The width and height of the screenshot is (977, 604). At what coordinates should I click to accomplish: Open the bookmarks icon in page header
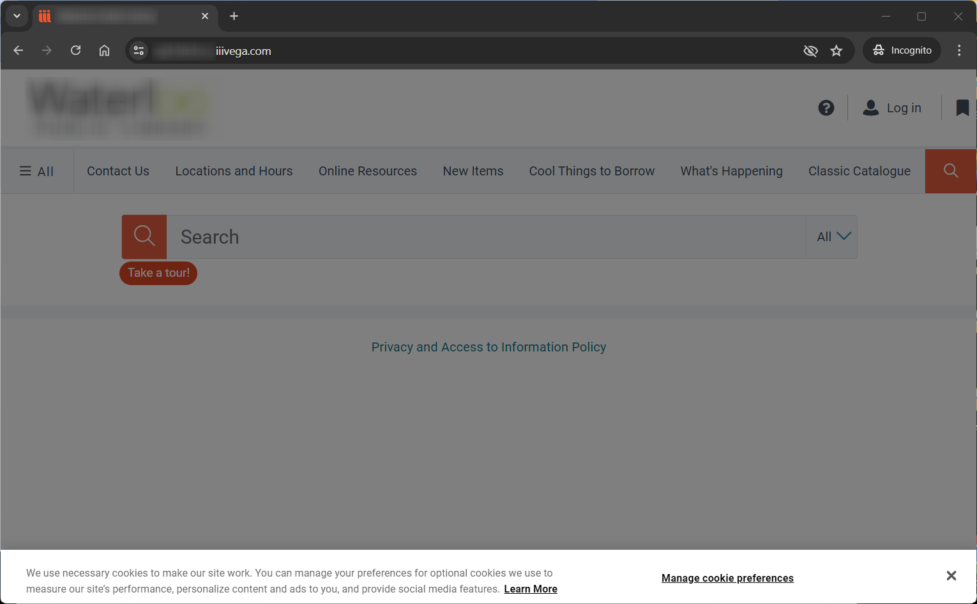tap(962, 108)
